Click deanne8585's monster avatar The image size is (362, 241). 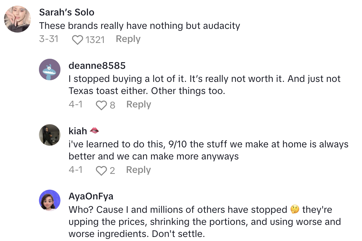50,69
